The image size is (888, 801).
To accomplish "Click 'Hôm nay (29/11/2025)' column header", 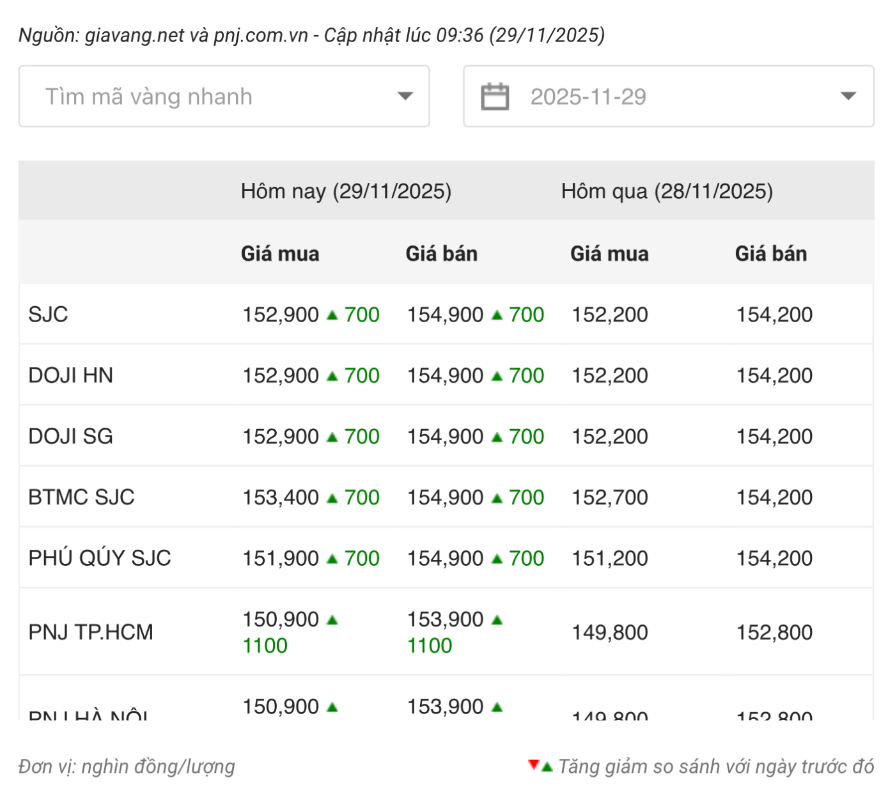I will pos(346,191).
